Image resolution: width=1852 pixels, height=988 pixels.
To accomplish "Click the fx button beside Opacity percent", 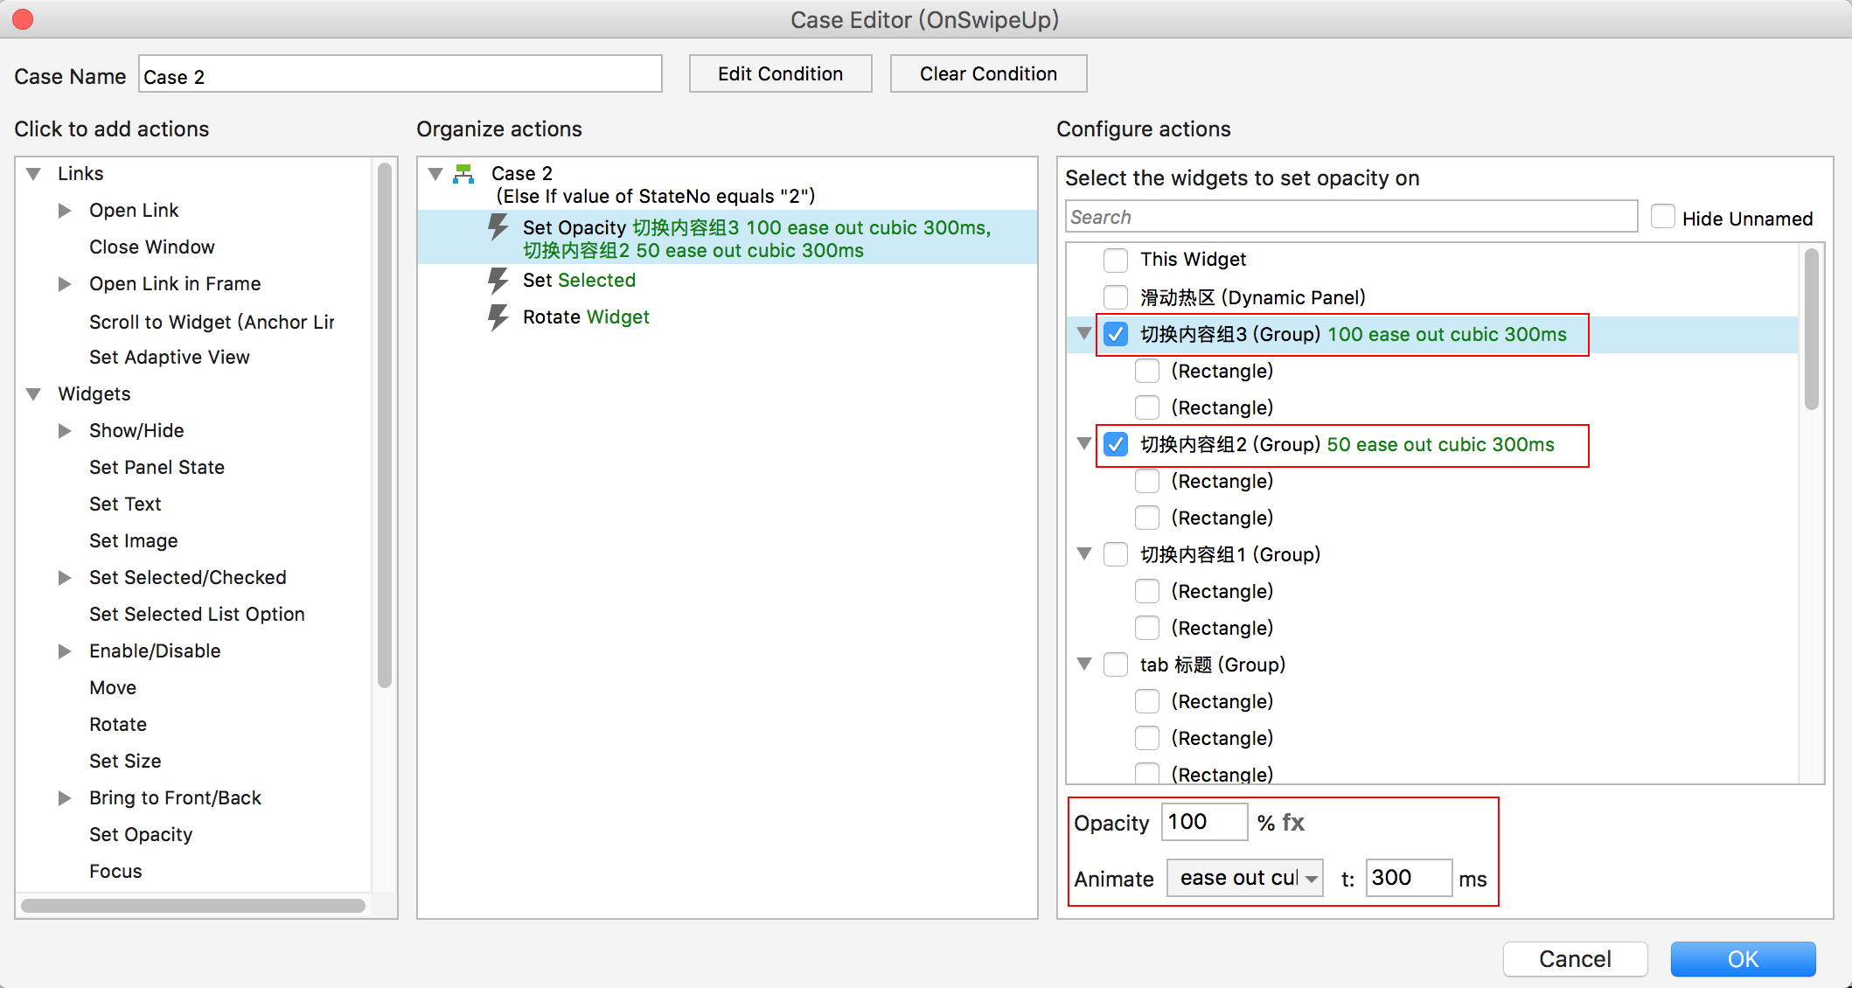I will click(x=1293, y=823).
